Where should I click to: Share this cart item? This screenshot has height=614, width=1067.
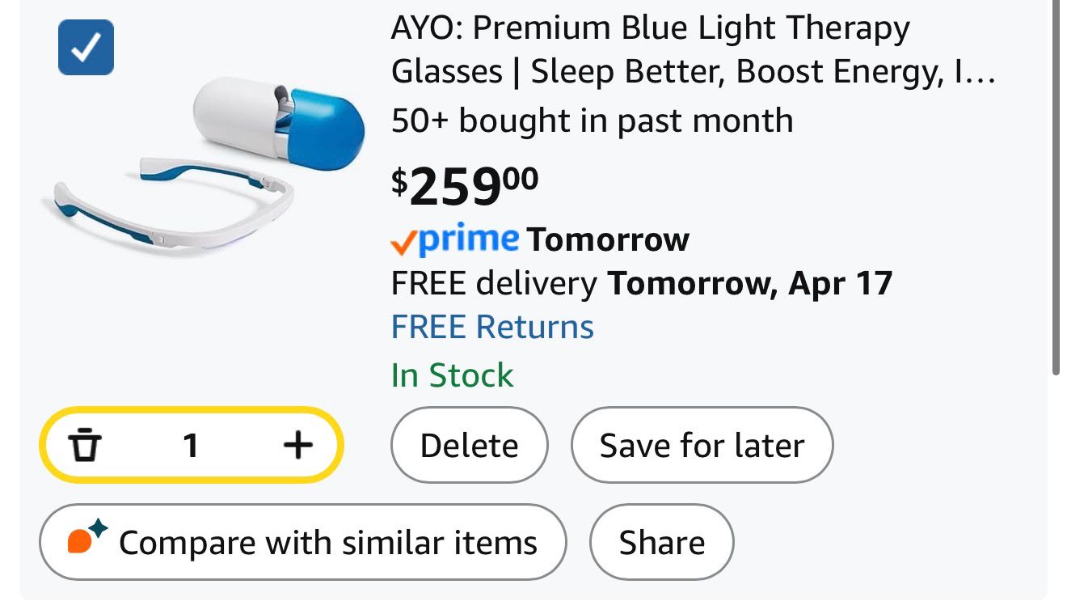click(x=661, y=542)
